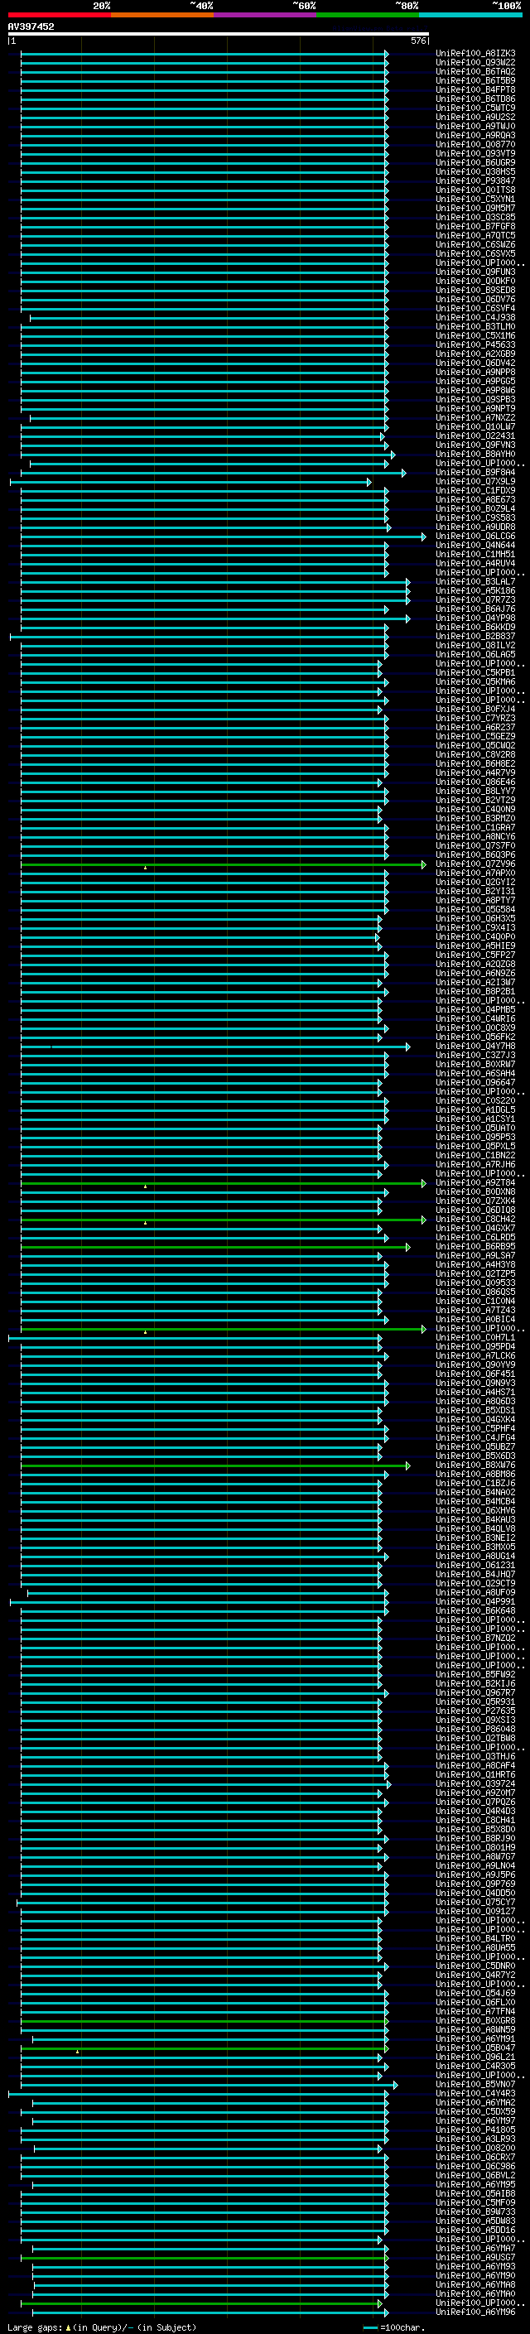Select the AV397452 query sequence label
The image size is (530, 2334).
(x=31, y=27)
